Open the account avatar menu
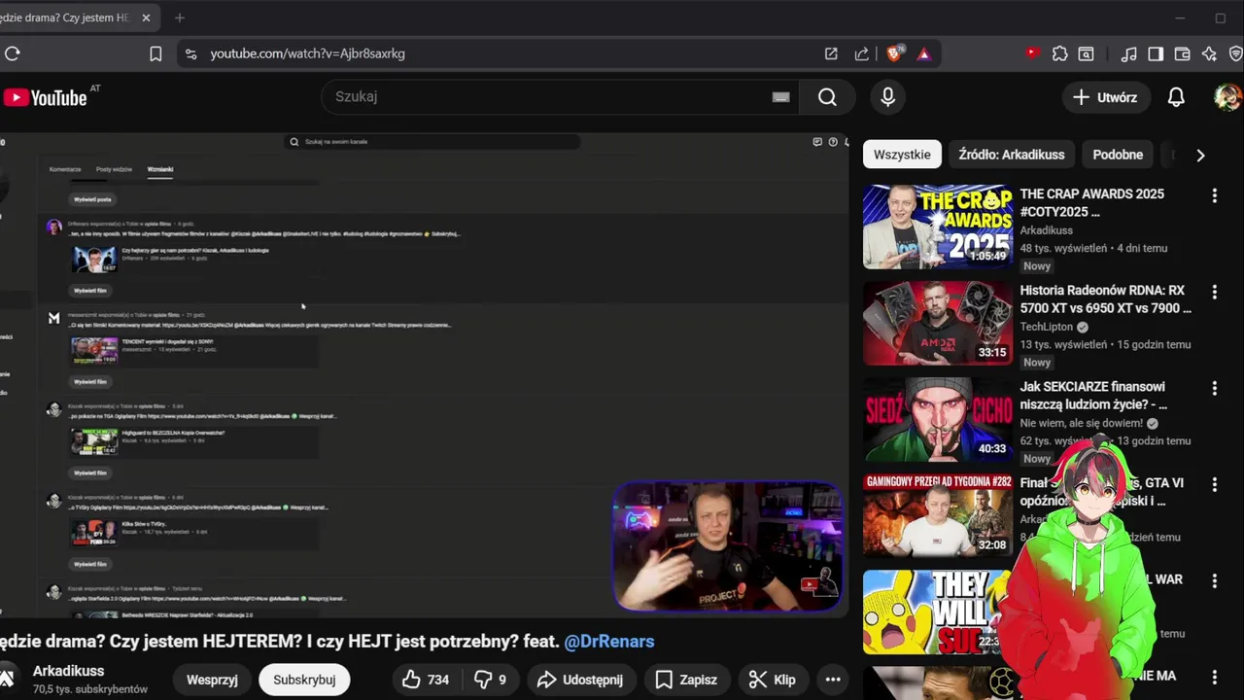1244x700 pixels. [x=1227, y=97]
